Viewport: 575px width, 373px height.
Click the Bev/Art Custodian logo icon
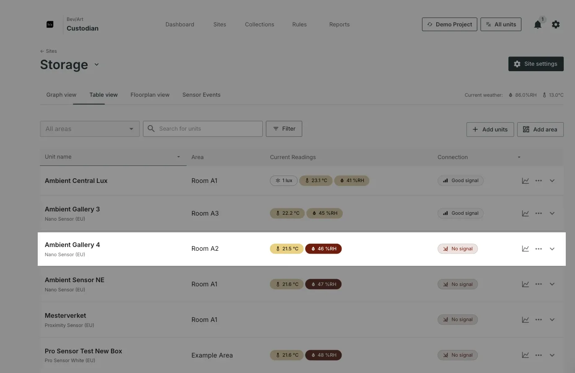pyautogui.click(x=50, y=24)
